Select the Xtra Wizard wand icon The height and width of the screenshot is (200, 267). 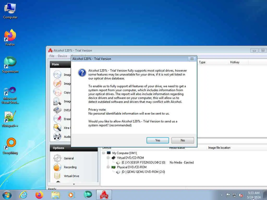[x=57, y=128]
